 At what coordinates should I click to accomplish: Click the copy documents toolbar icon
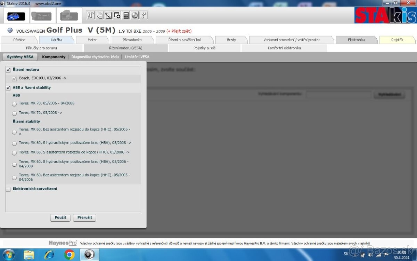point(100,15)
